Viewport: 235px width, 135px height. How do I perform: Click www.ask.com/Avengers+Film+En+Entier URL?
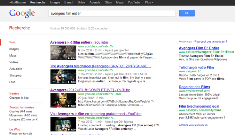tap(206, 52)
